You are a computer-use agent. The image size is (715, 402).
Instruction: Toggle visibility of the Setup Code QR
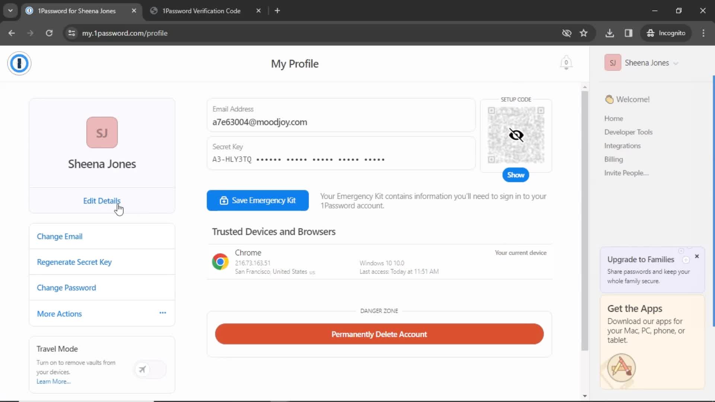[x=516, y=175]
